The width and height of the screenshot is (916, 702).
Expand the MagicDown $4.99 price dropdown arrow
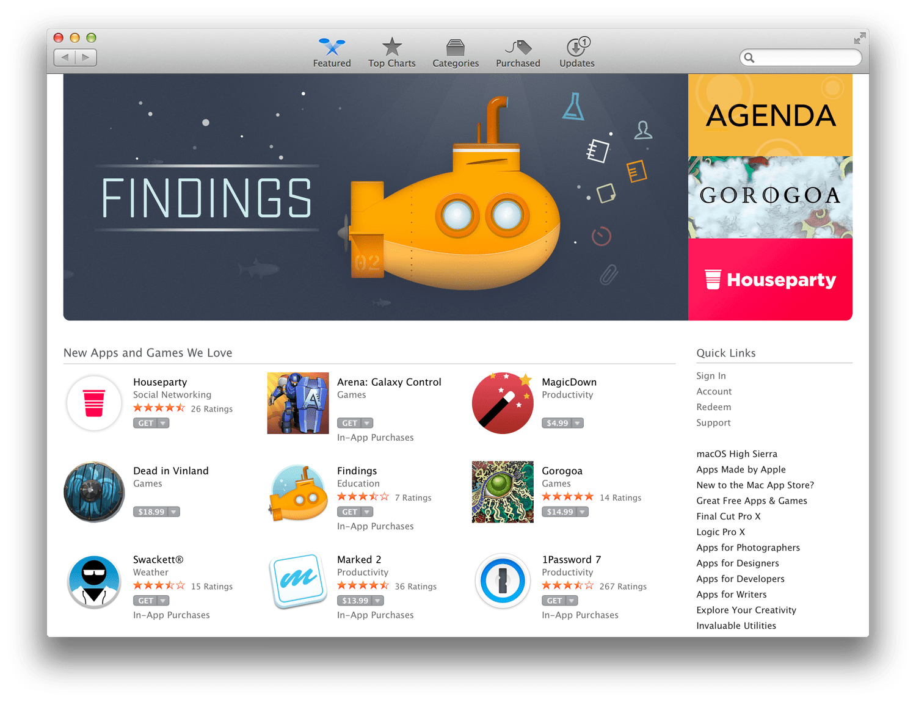[x=577, y=423]
